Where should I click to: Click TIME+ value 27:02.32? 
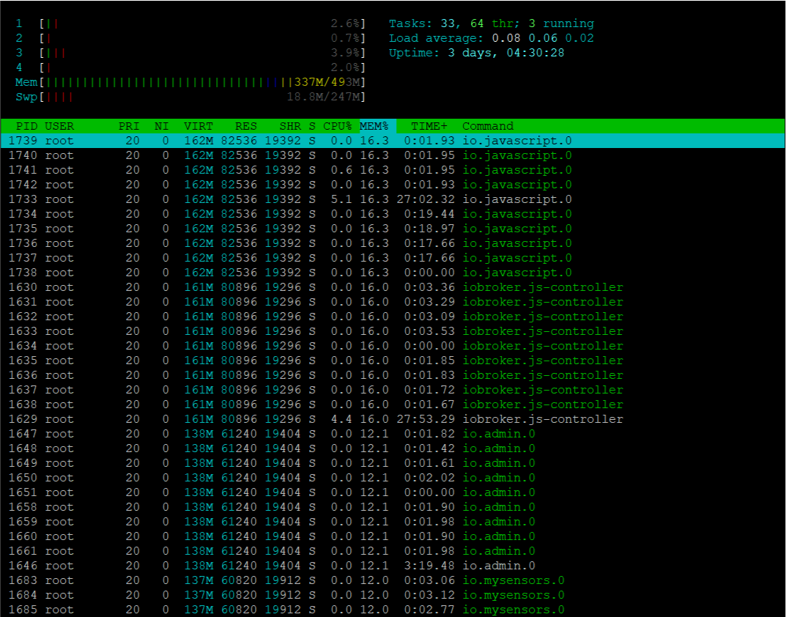(426, 199)
